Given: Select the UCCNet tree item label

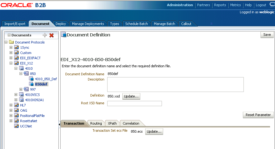Looking at the screenshot, I should [x=26, y=126].
